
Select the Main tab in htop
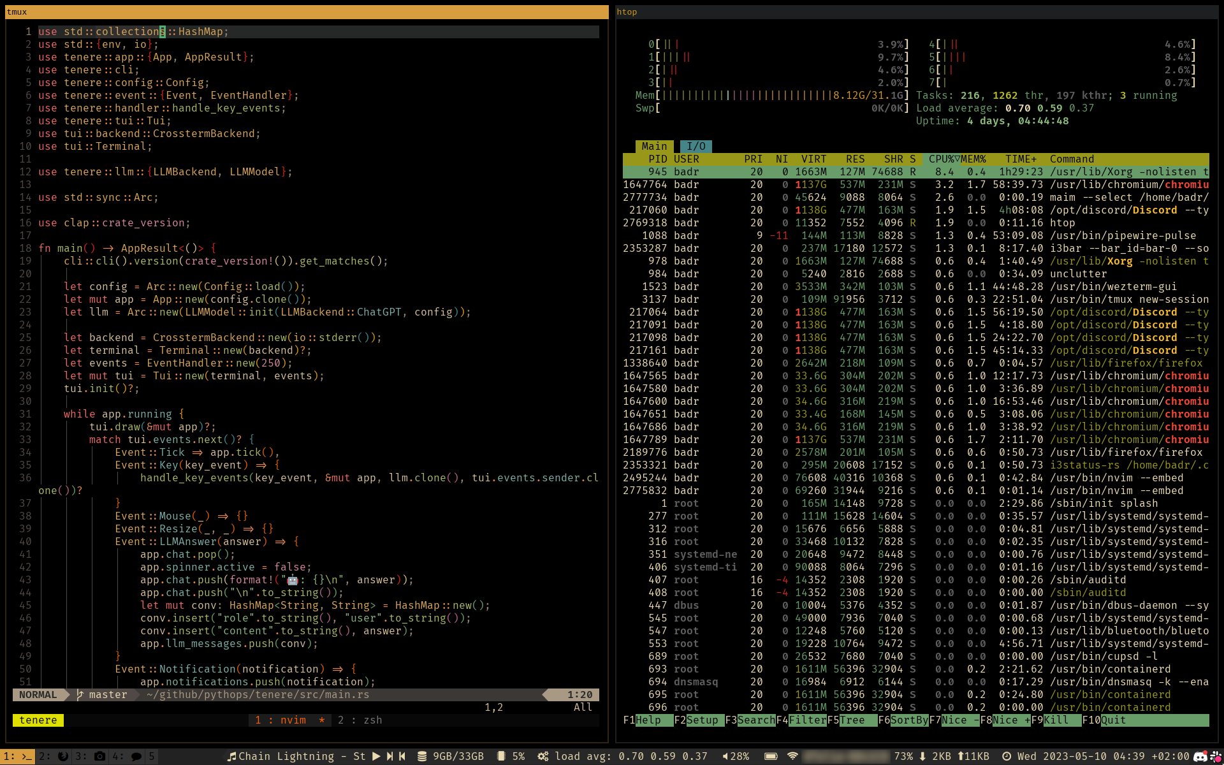pos(654,146)
